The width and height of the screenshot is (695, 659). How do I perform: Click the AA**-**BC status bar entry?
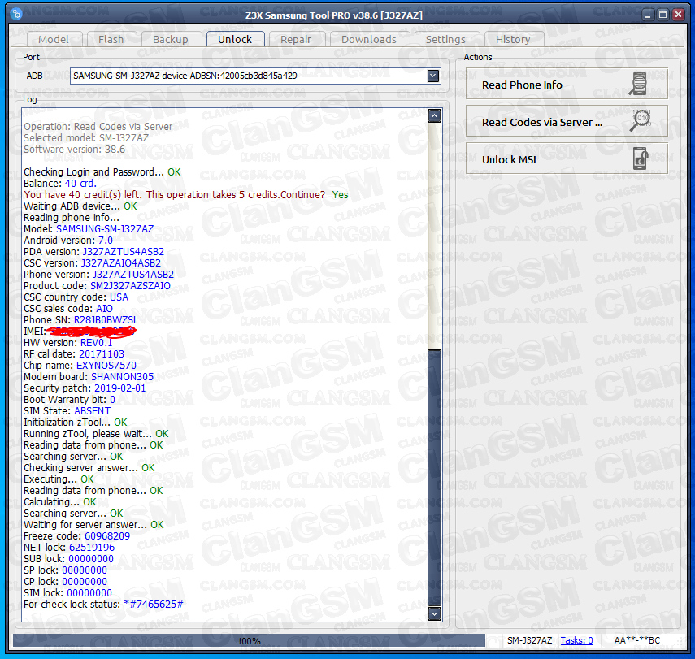click(637, 641)
